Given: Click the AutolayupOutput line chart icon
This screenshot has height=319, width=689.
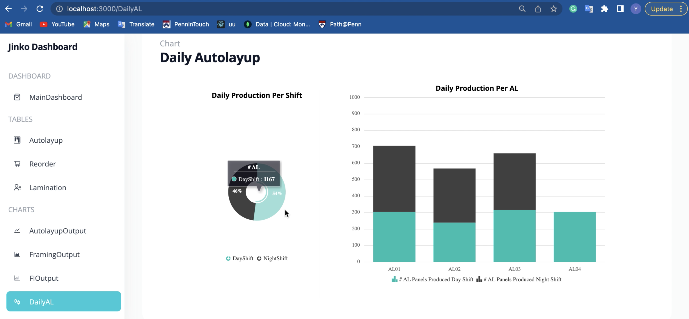Looking at the screenshot, I should click(x=17, y=231).
